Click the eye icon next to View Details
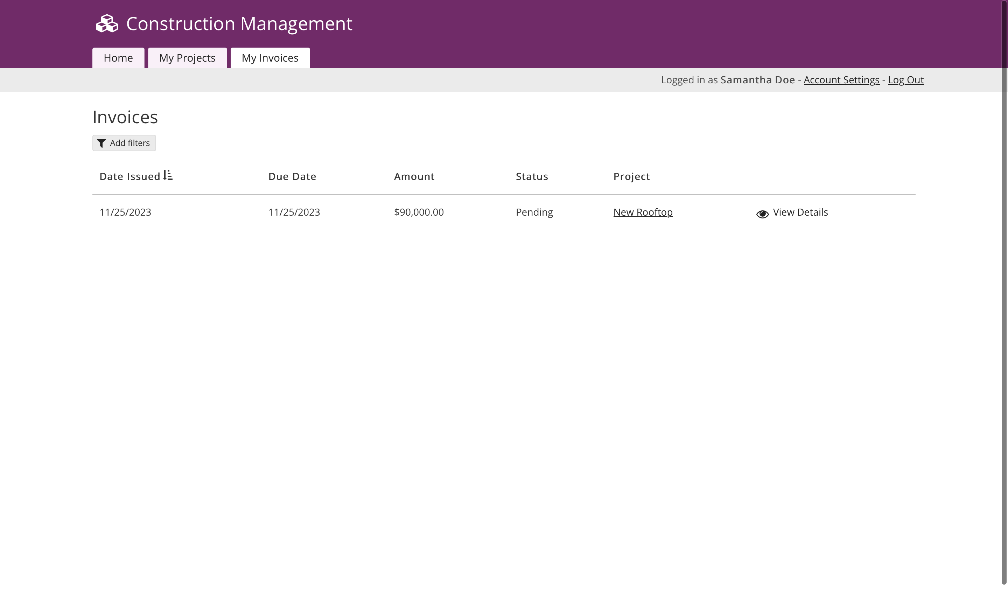 [762, 214]
